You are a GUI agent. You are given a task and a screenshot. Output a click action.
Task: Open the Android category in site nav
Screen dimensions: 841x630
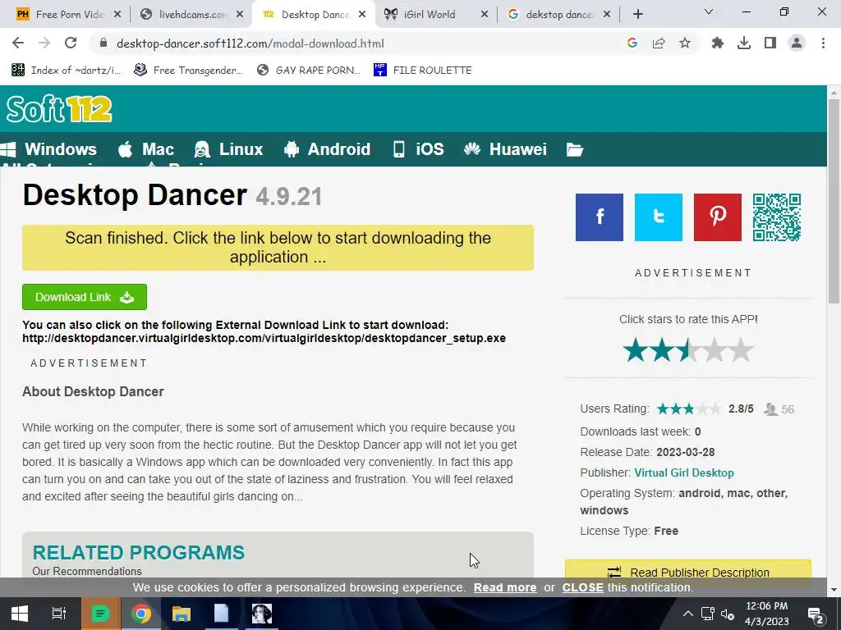point(327,149)
